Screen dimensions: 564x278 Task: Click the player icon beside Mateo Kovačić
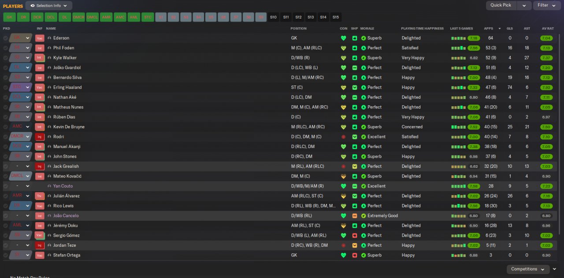coord(49,176)
